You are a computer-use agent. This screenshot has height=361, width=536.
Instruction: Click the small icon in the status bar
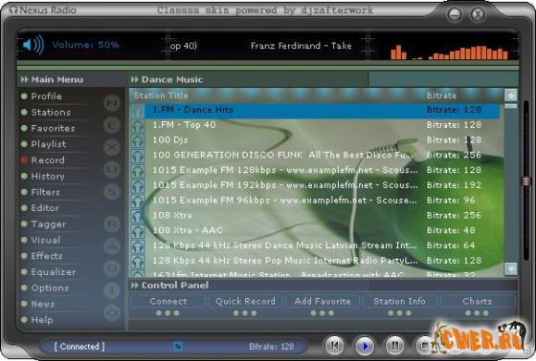[x=177, y=346]
